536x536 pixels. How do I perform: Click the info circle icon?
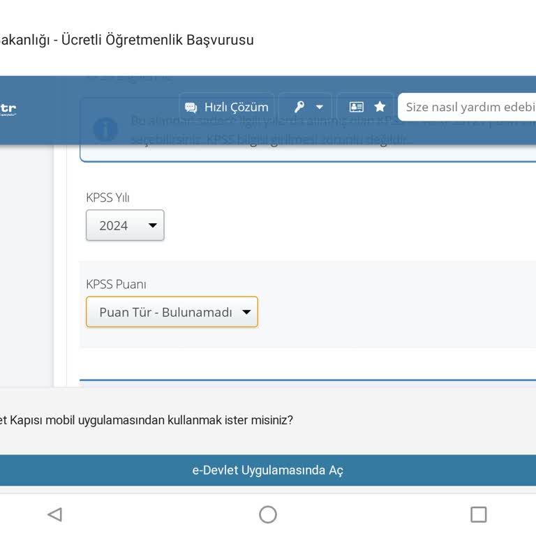pos(105,129)
